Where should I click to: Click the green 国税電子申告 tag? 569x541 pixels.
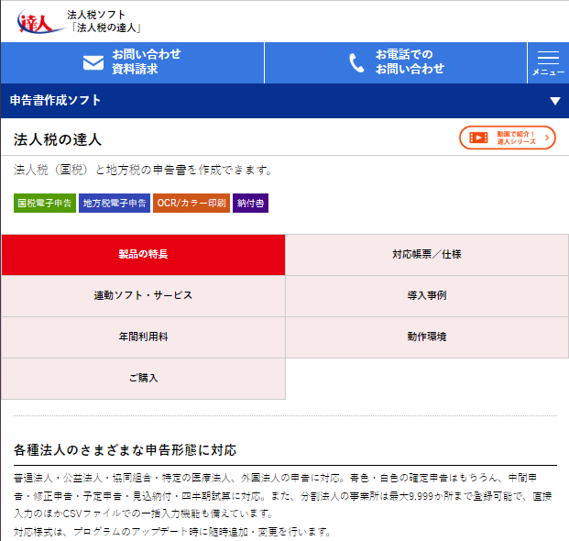coord(44,204)
